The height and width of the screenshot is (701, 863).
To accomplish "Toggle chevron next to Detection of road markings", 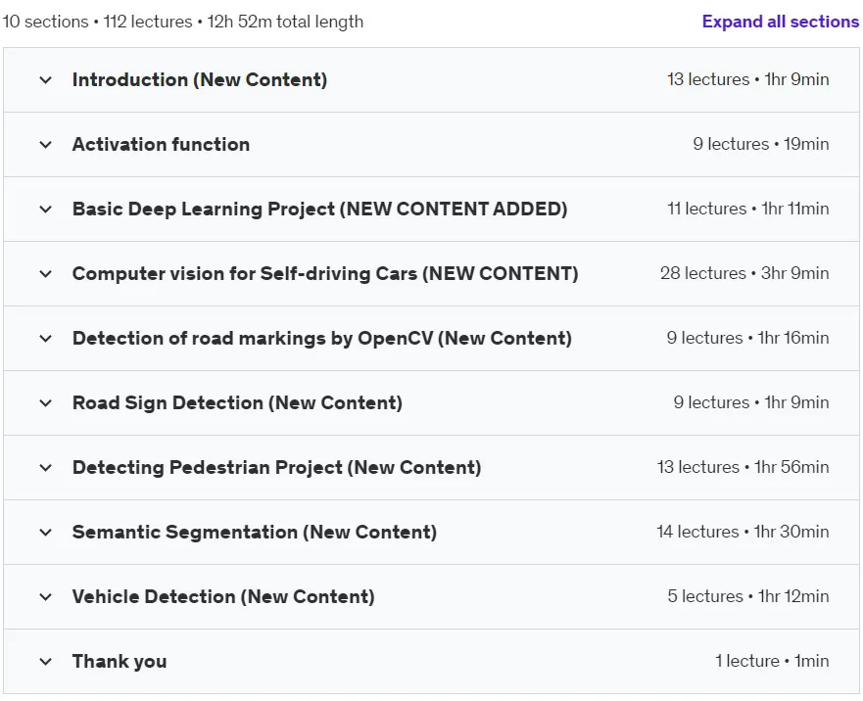I will point(46,339).
